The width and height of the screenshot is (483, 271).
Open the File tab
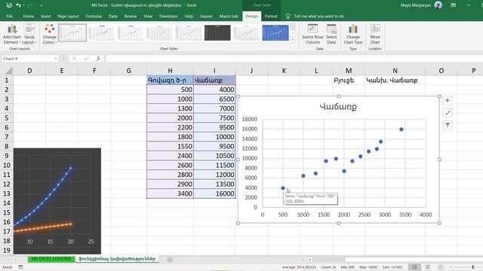10,17
